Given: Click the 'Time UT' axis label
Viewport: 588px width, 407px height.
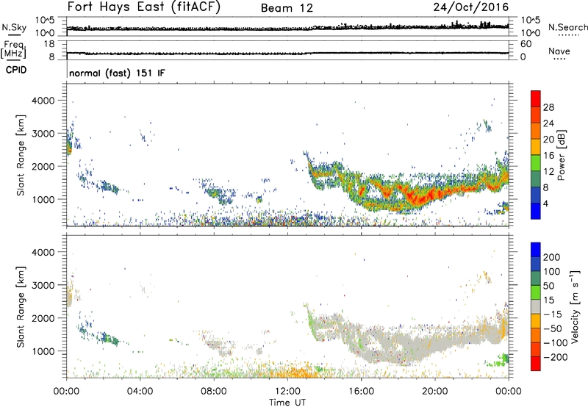Looking at the screenshot, I should (x=287, y=403).
